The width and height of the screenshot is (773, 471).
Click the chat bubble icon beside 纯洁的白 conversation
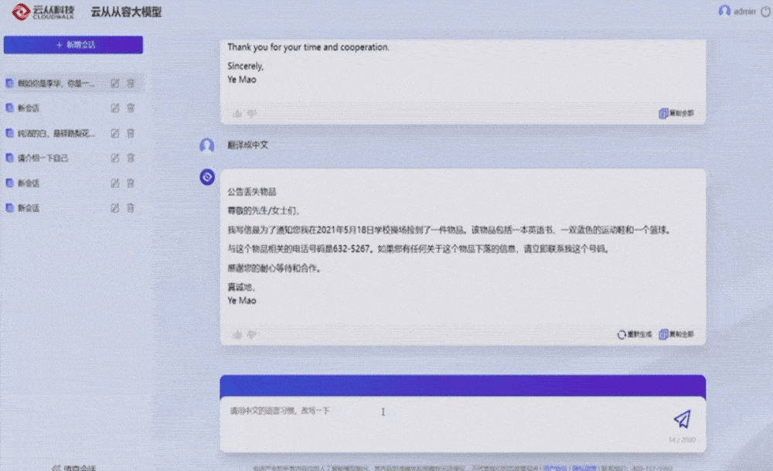coord(9,133)
